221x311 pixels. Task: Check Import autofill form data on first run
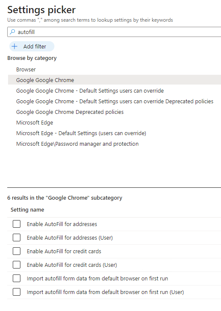tap(17, 278)
